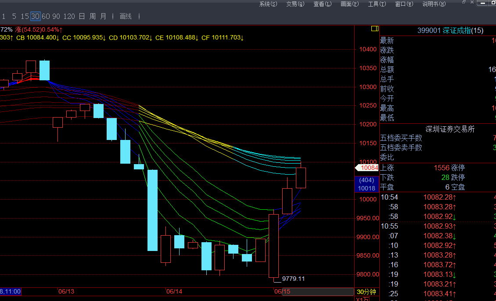This screenshot has height=301, width=496.
Task: Switch to 1-minute chart period
Action: [x=4, y=16]
